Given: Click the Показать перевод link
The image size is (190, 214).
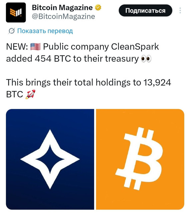Looking at the screenshot, I should point(45,31).
